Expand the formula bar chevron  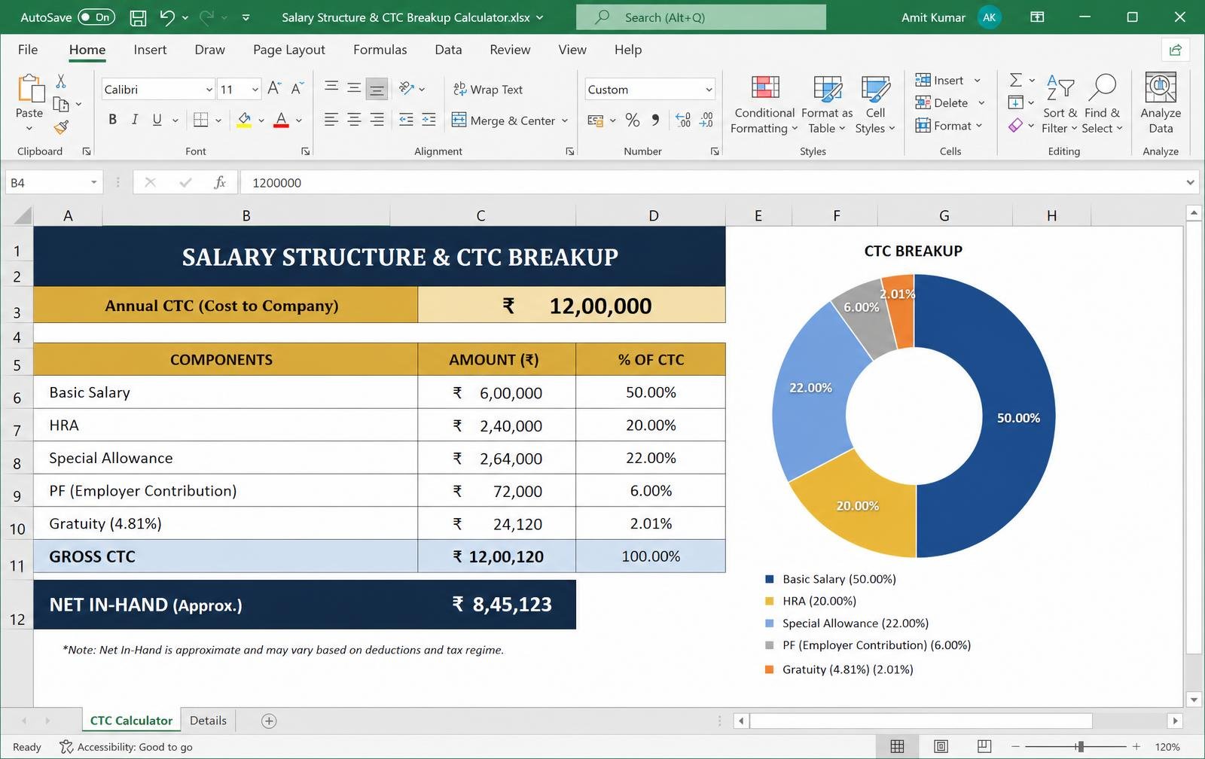(x=1190, y=182)
